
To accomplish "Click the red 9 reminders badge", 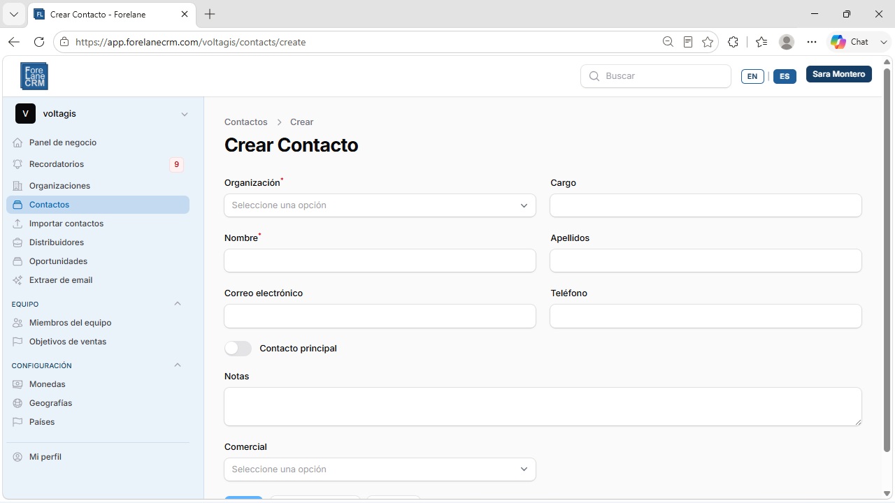I will [176, 164].
